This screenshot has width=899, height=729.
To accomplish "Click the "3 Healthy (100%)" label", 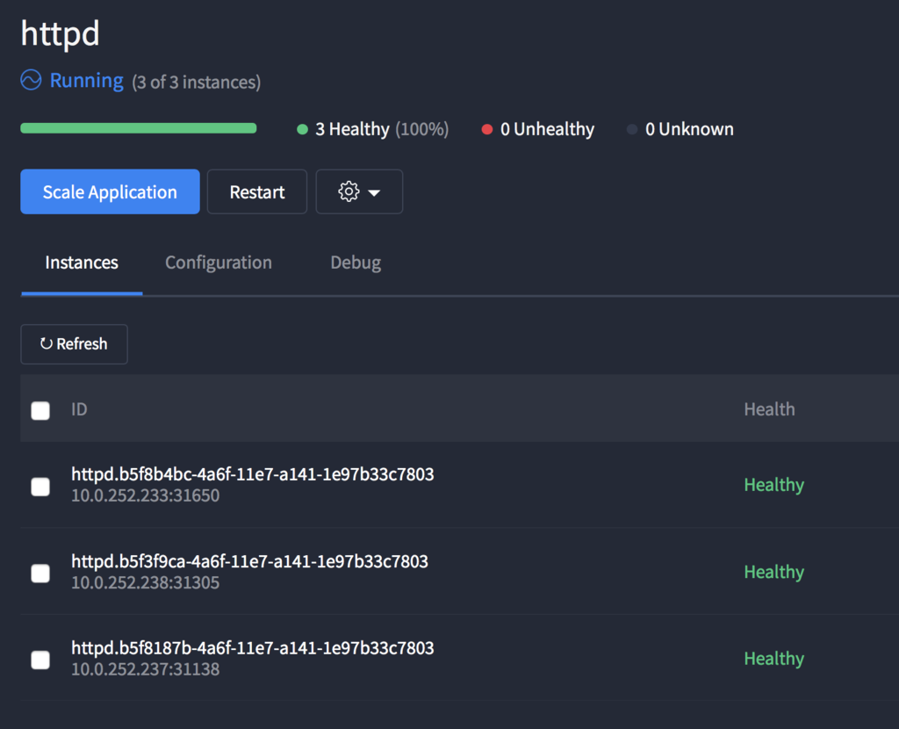I will (382, 129).
